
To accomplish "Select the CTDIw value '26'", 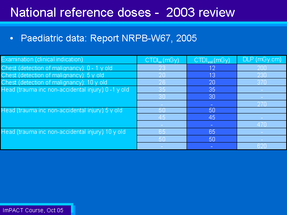I will (162, 82).
